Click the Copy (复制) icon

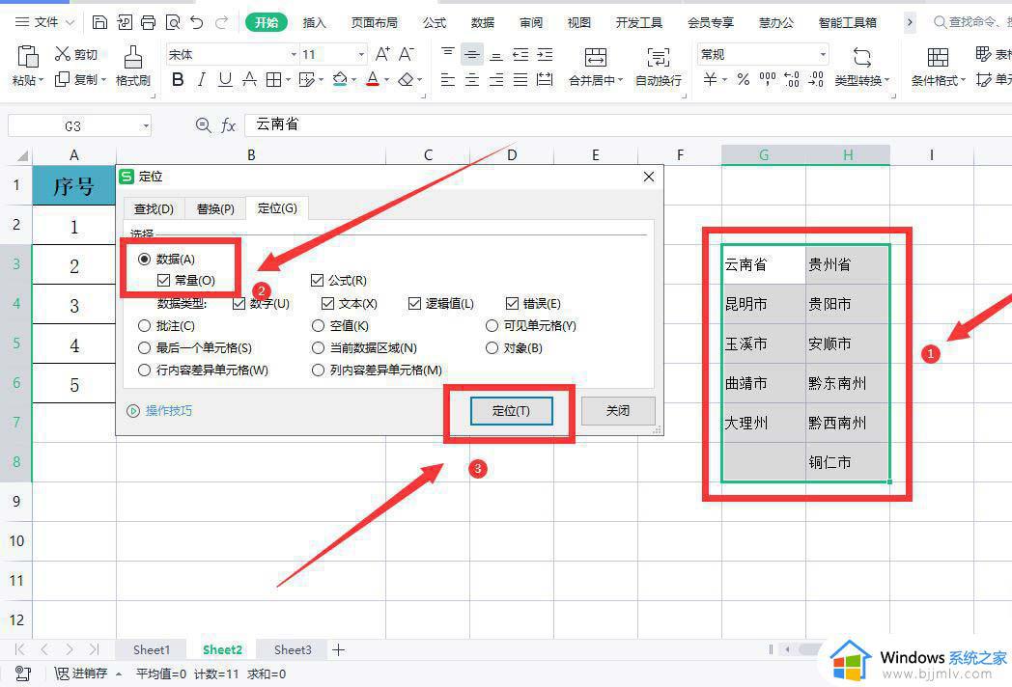[x=62, y=79]
